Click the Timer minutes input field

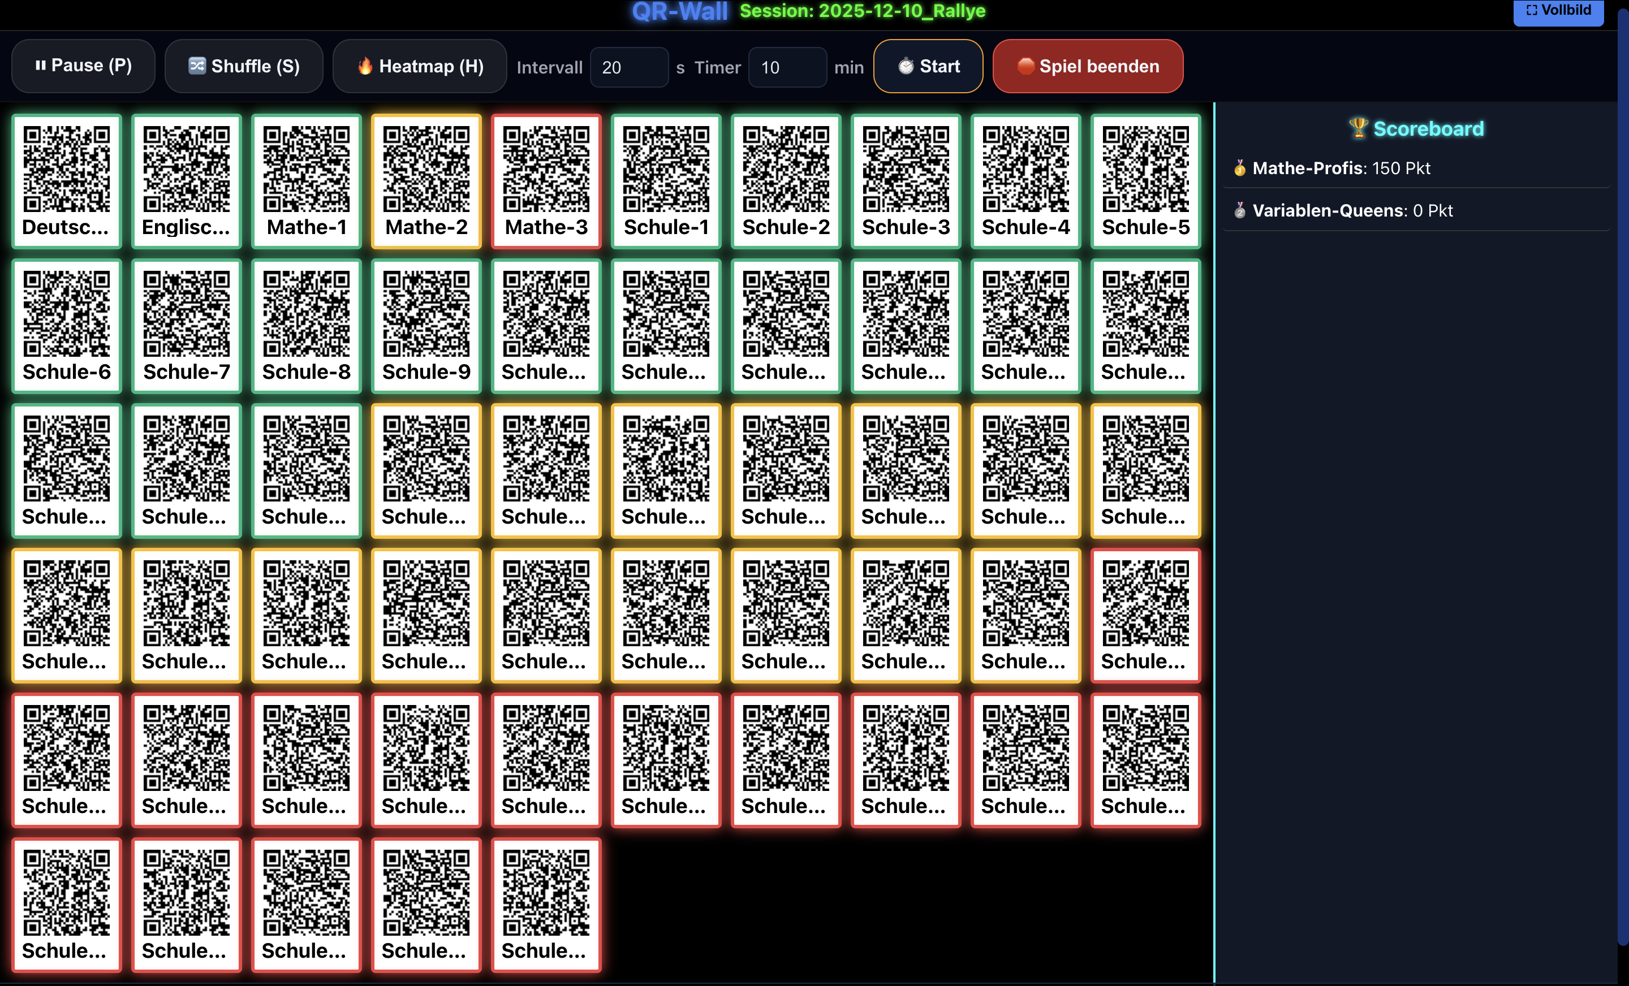(787, 67)
